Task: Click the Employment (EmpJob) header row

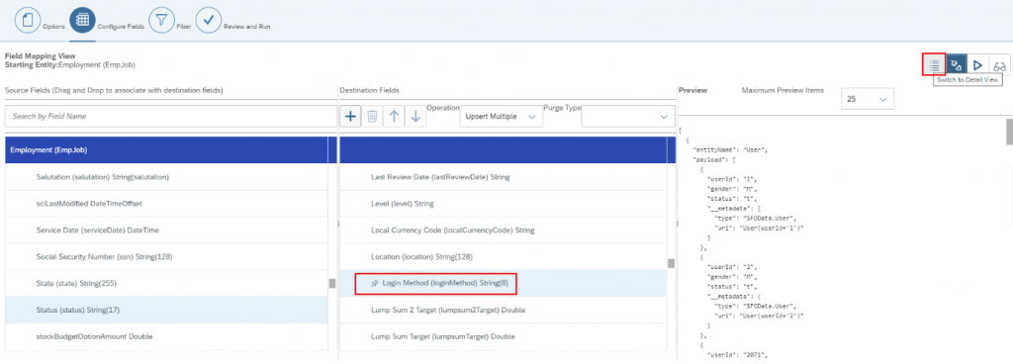Action: (x=166, y=149)
